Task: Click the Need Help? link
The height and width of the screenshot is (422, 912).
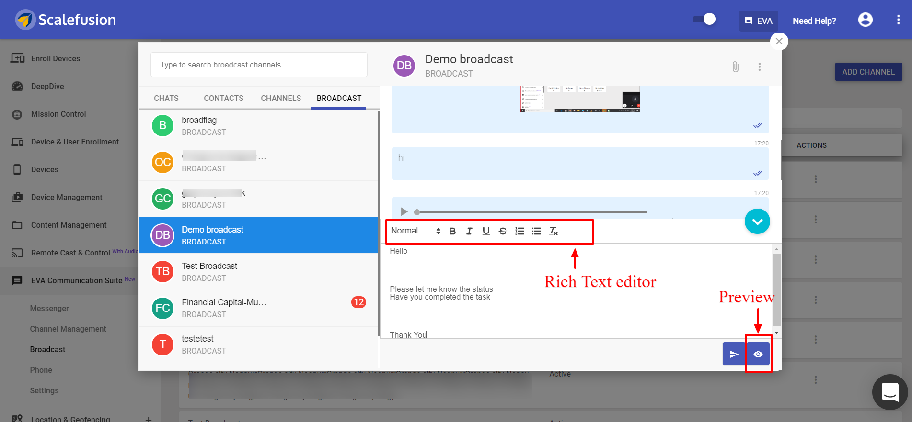Action: coord(814,21)
